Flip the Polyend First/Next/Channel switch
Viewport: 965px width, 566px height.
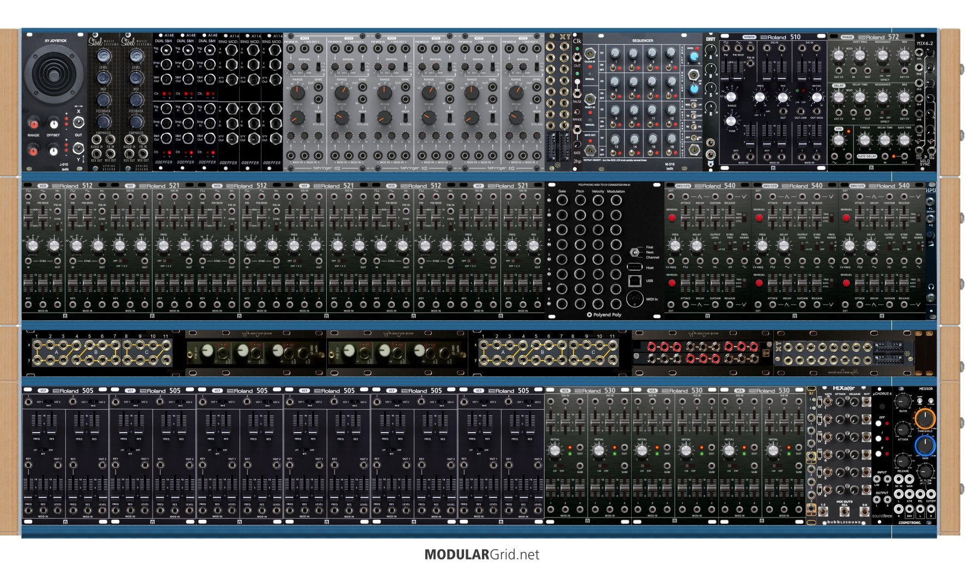click(634, 252)
